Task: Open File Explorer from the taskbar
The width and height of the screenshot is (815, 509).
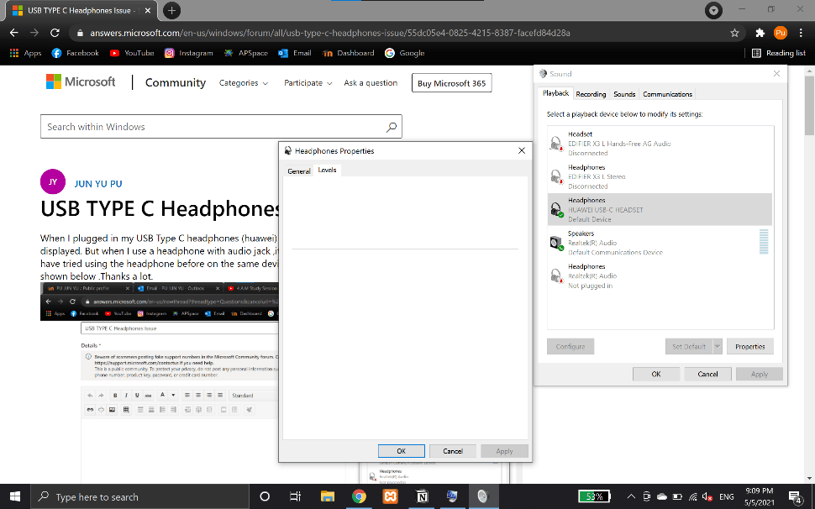Action: (328, 496)
